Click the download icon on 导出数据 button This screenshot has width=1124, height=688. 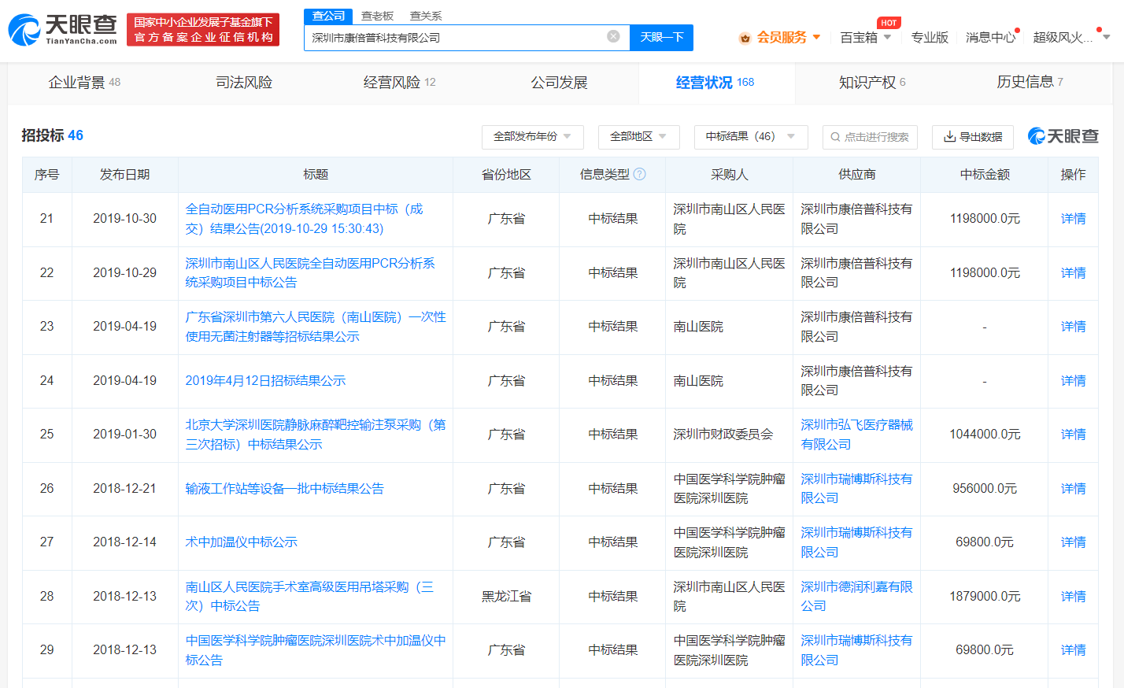click(948, 137)
